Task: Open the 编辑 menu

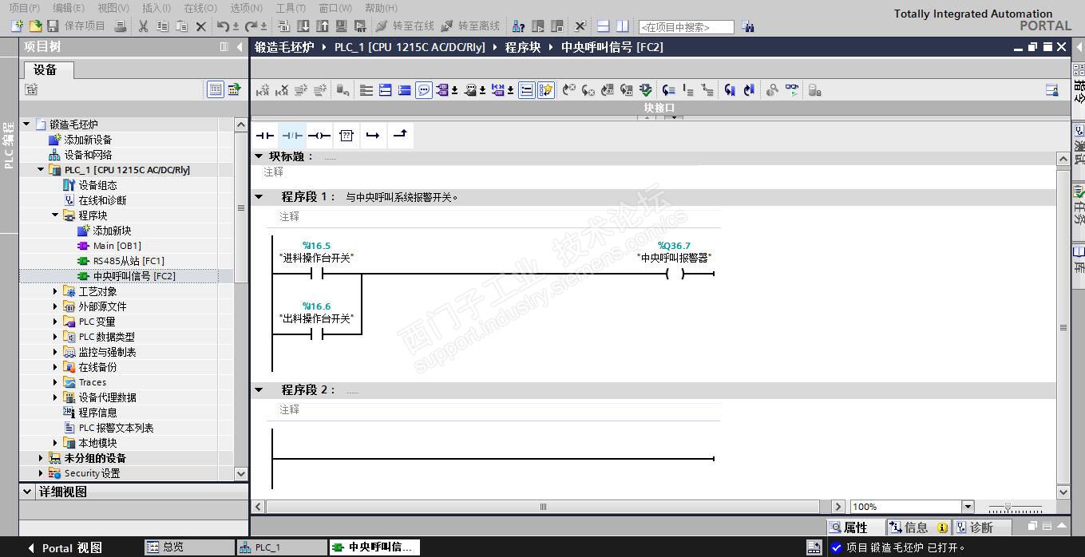Action: (68, 8)
